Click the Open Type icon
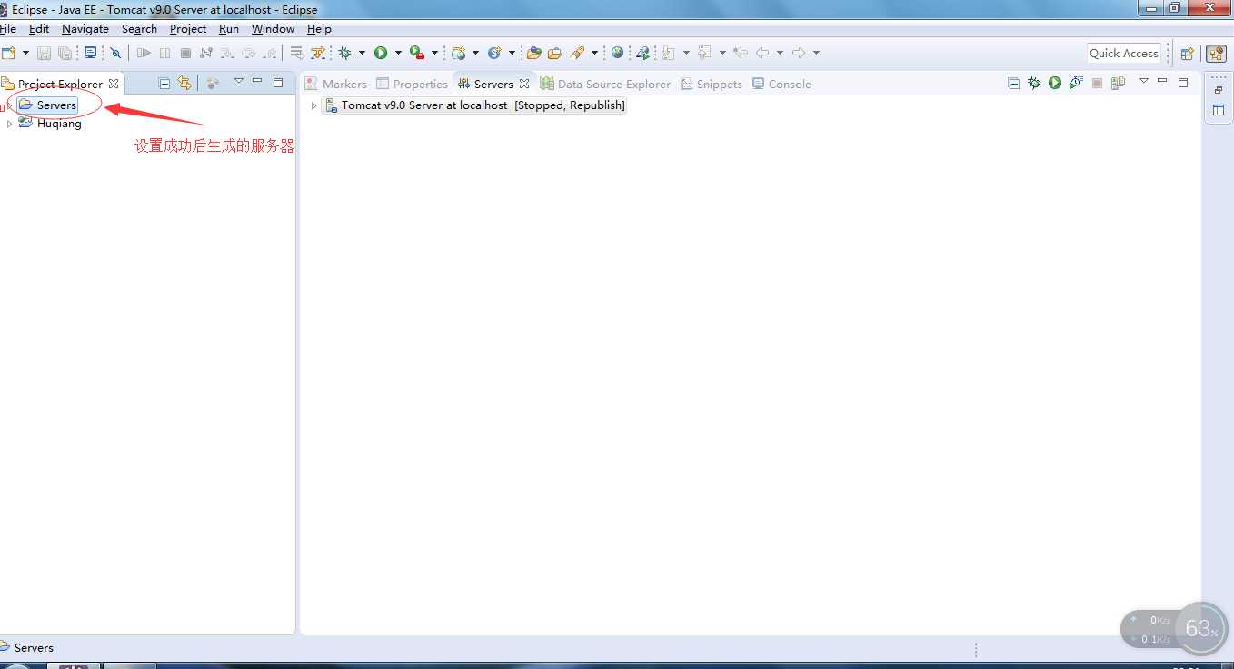The image size is (1234, 669). pyautogui.click(x=534, y=53)
